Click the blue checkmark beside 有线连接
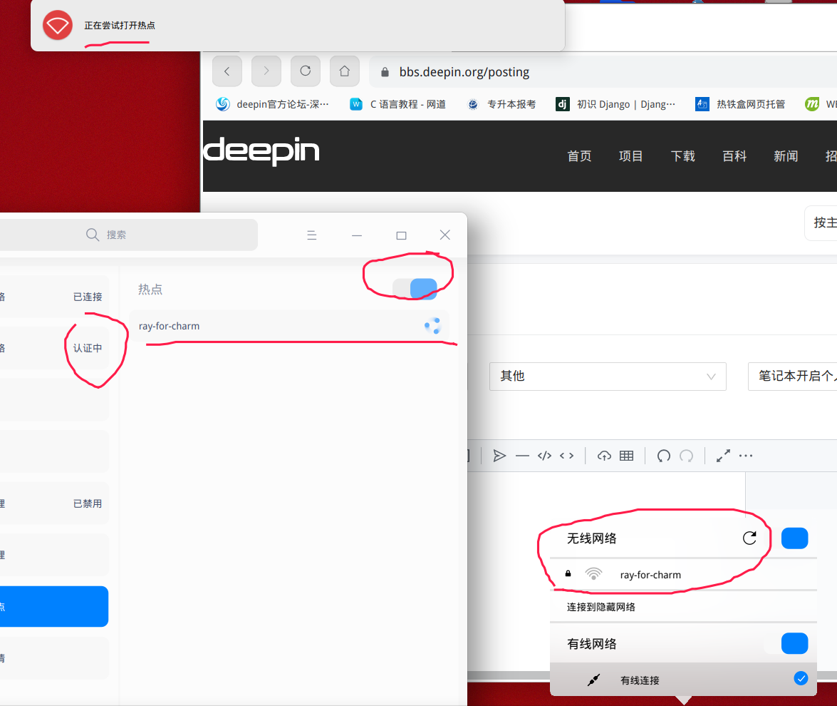The width and height of the screenshot is (837, 706). coord(801,679)
